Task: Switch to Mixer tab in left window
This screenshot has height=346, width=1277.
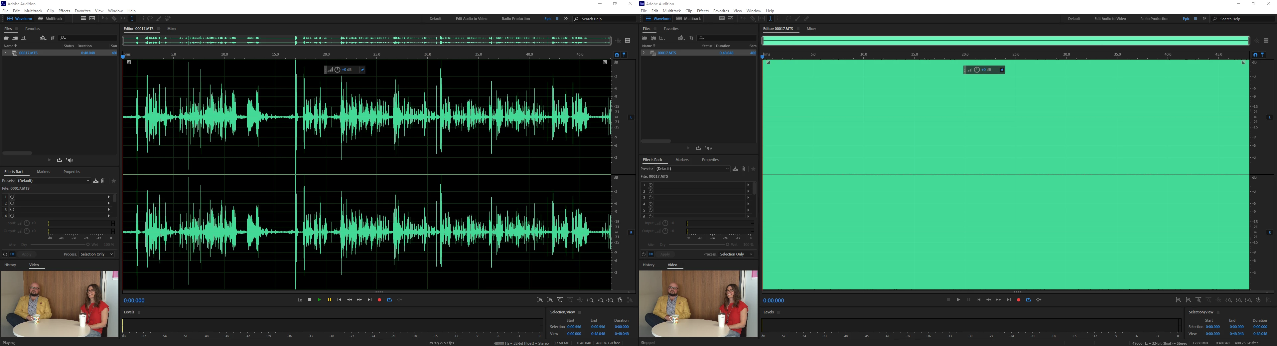Action: click(x=172, y=29)
